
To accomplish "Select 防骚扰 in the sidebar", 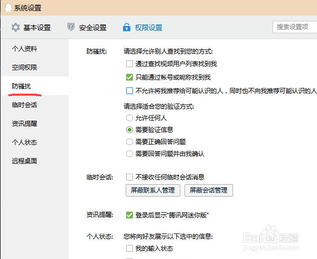I will tap(21, 86).
